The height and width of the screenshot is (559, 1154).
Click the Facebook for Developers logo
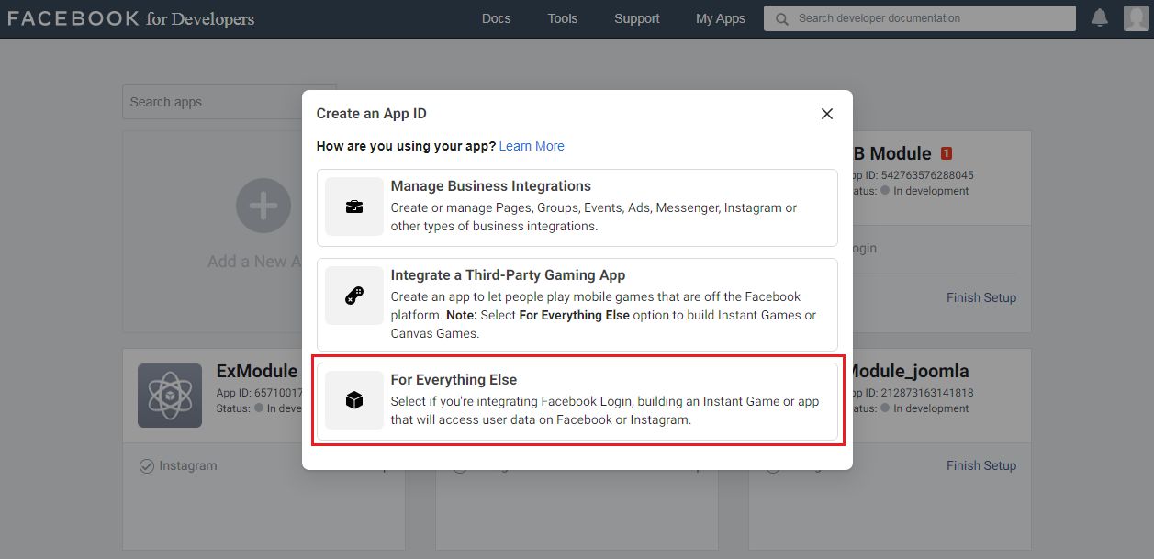tap(130, 18)
